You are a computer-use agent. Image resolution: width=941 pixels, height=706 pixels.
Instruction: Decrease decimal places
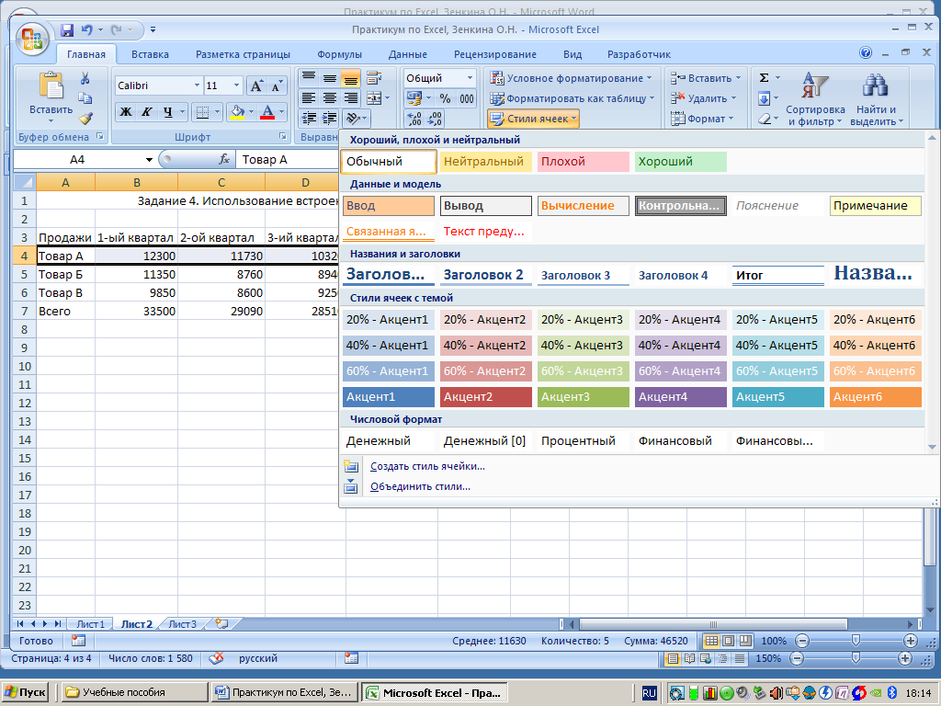coord(435,119)
